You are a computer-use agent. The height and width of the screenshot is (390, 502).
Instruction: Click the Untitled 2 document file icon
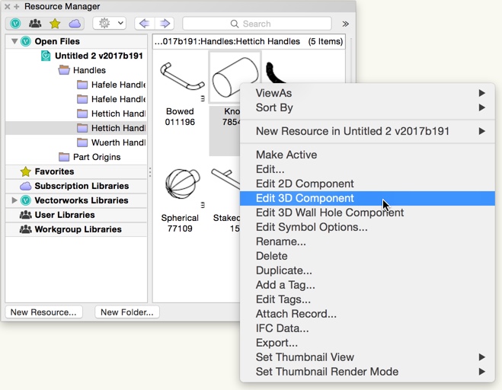46,56
